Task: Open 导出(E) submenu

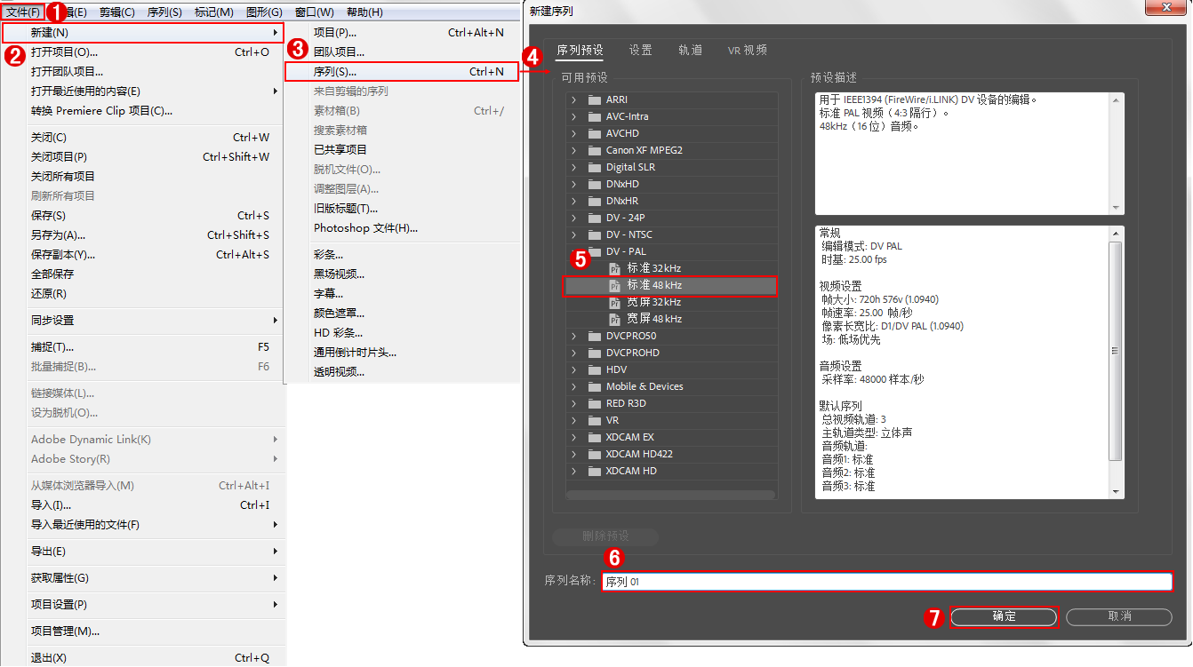Action: point(142,552)
